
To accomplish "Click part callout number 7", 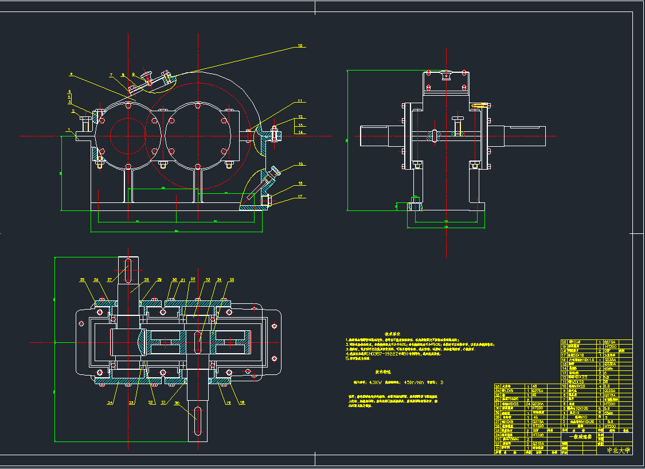I will [x=112, y=75].
